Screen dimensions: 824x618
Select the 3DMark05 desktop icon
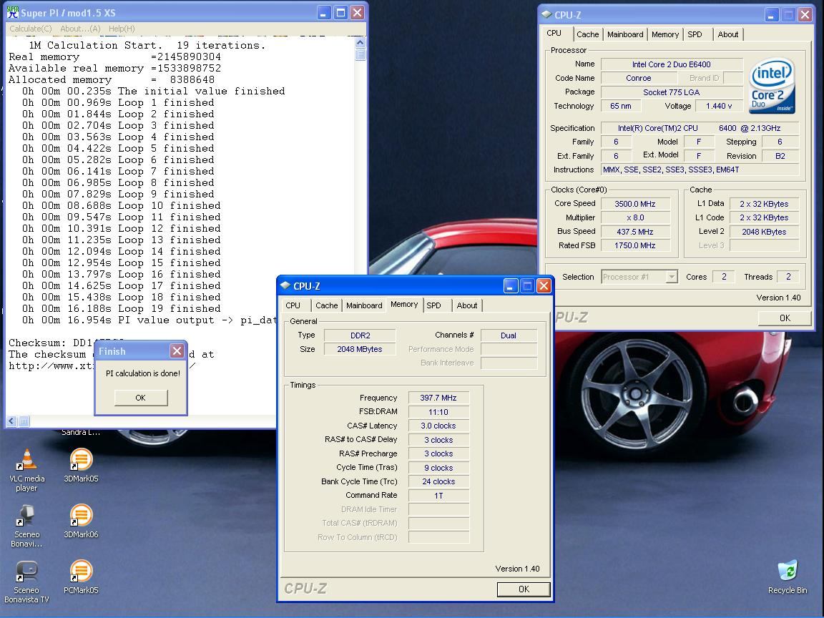(81, 466)
